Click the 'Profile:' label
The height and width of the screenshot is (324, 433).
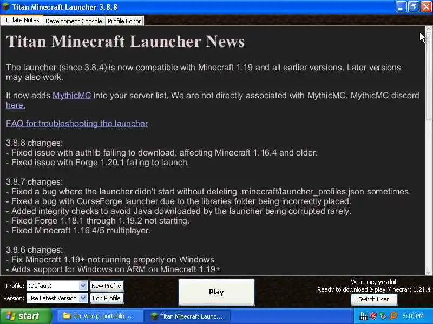[15, 286]
